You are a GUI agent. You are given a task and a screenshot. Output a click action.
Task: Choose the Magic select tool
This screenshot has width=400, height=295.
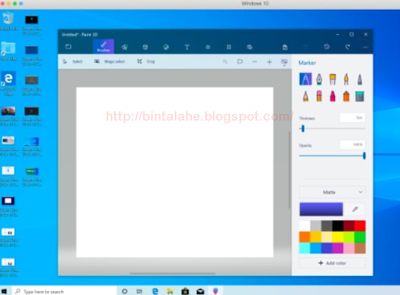tap(110, 61)
